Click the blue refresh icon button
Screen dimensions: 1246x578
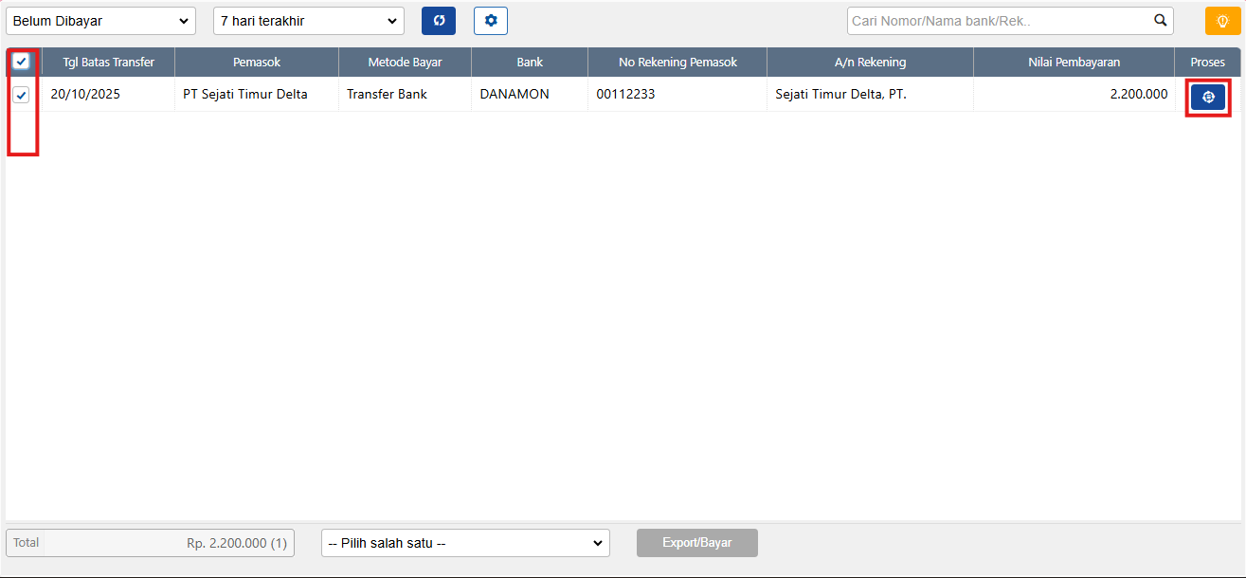[x=439, y=21]
